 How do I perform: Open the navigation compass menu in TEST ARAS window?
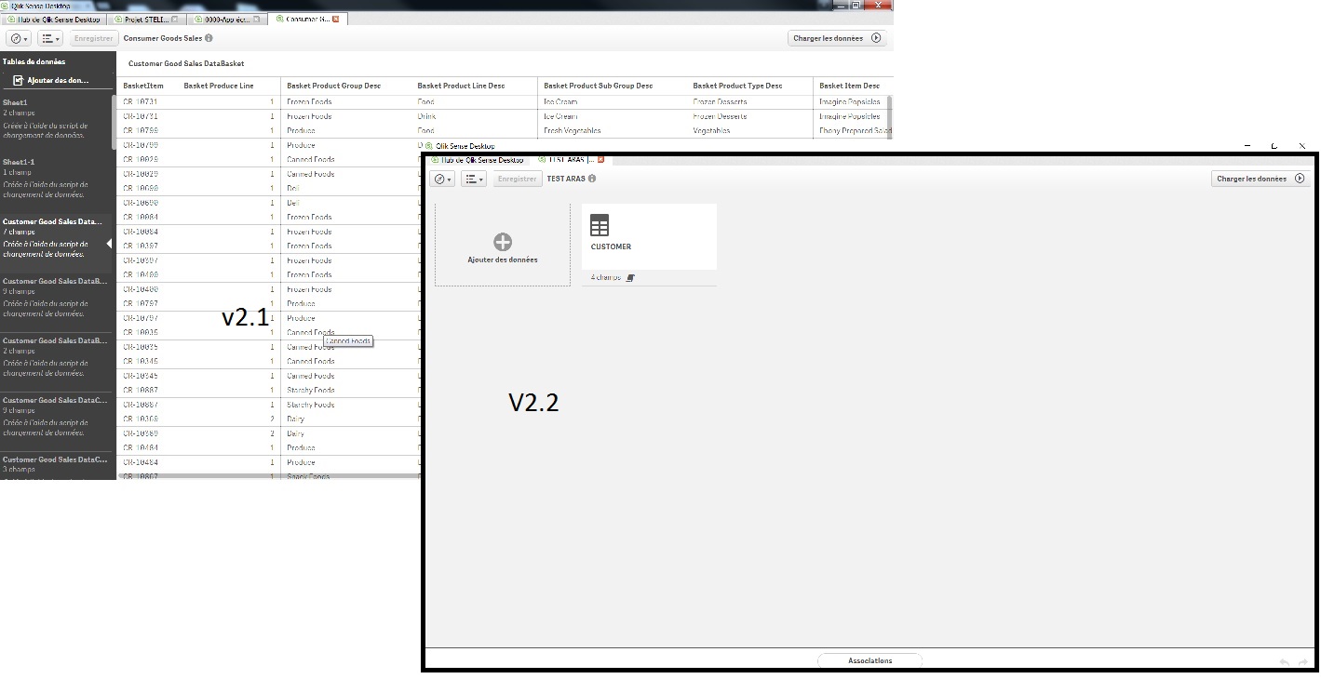click(x=444, y=179)
